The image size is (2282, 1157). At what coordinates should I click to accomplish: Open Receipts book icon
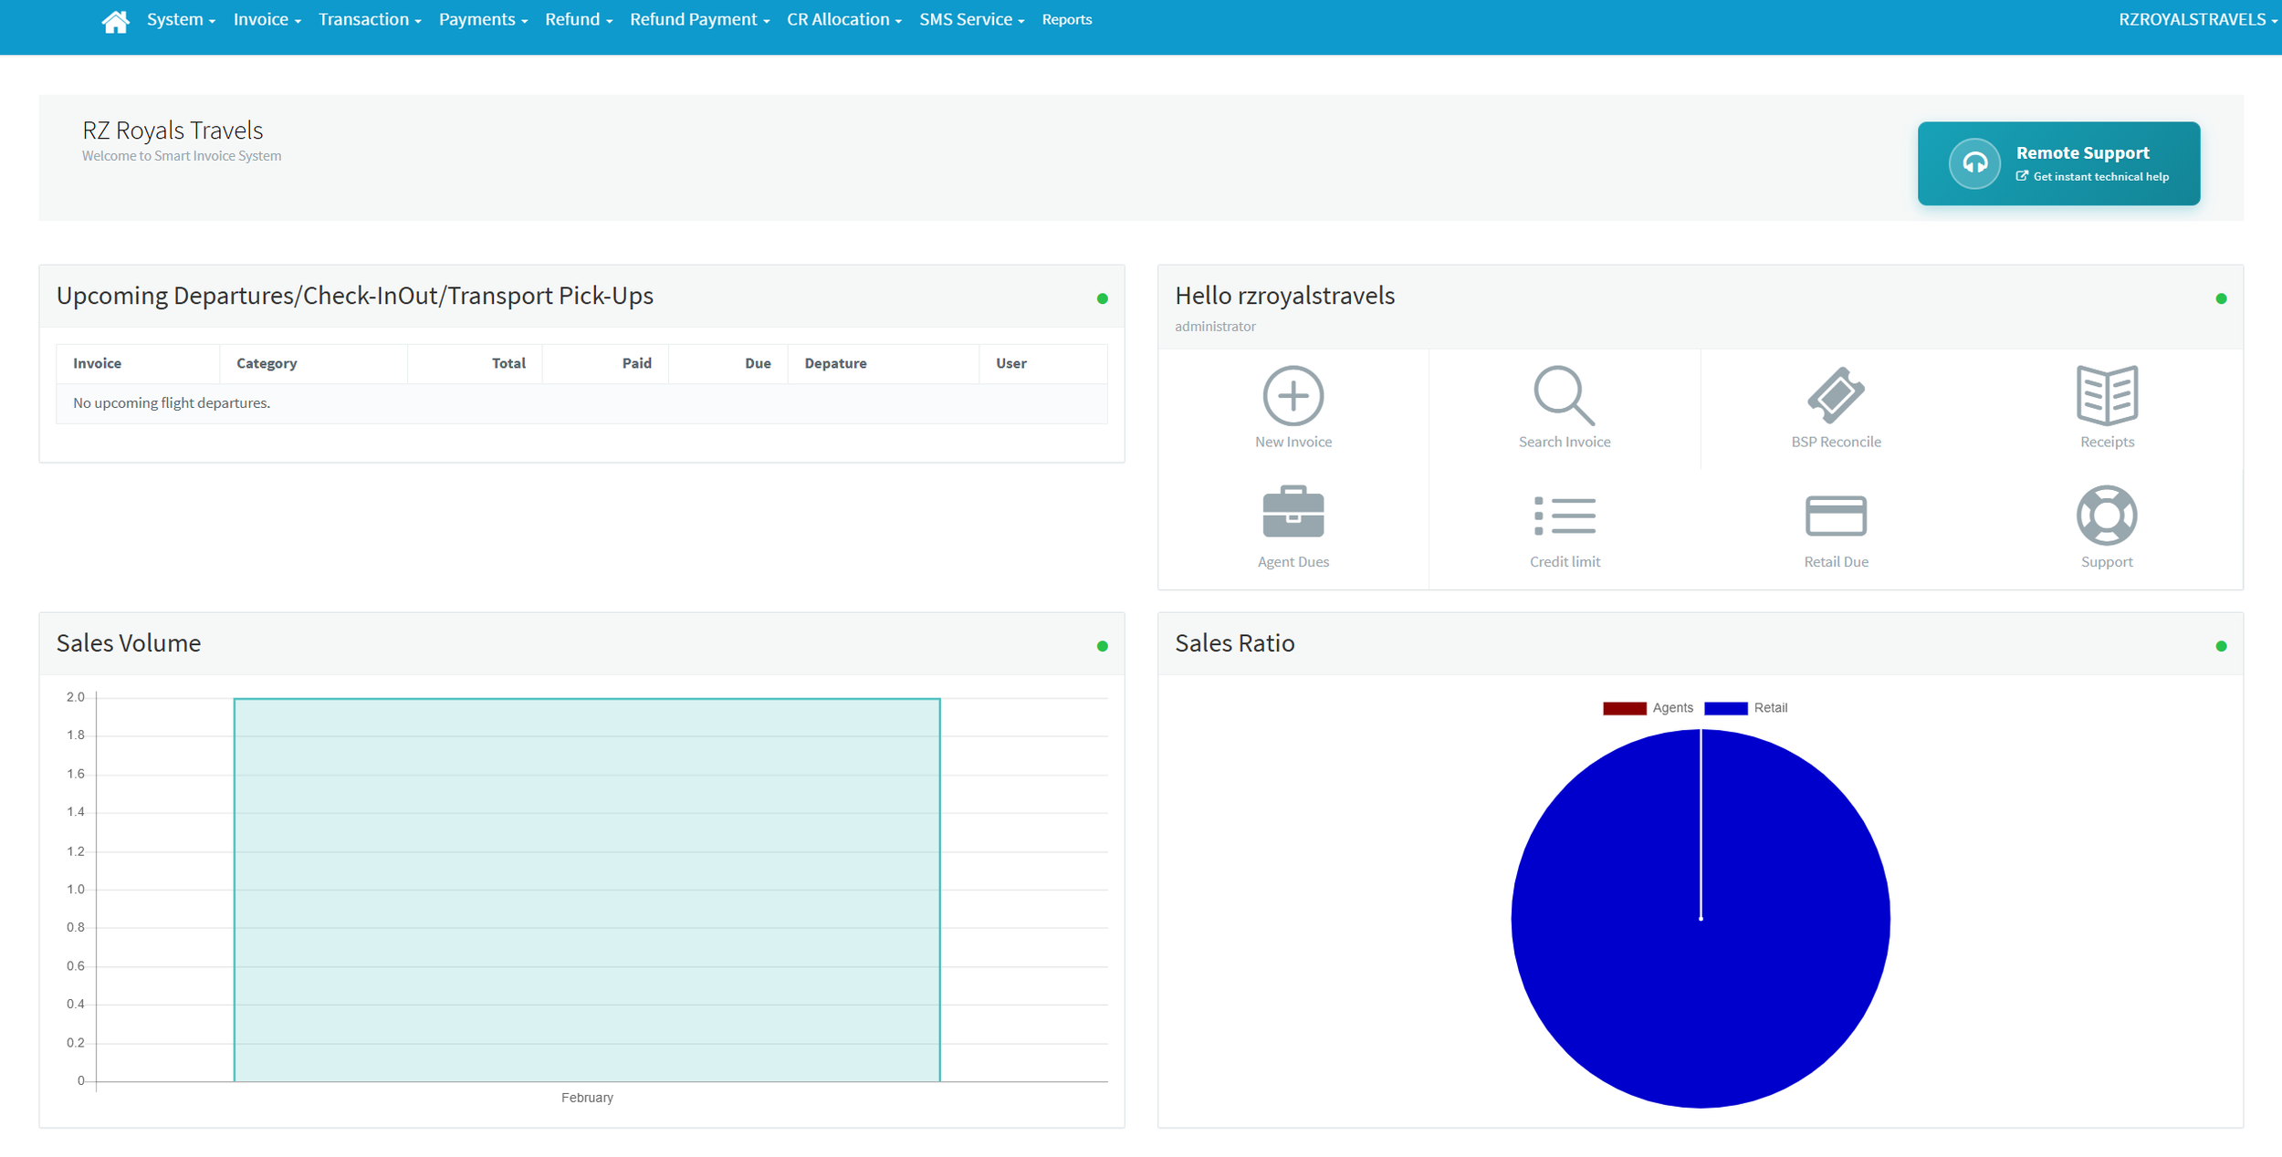coord(2106,396)
